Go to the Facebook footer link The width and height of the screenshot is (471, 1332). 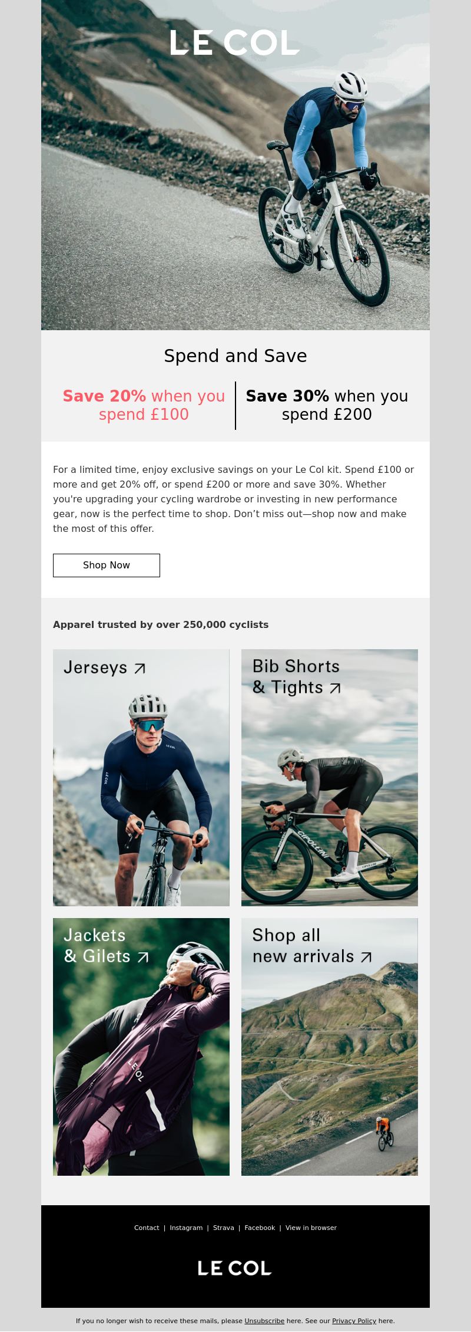[x=260, y=1227]
